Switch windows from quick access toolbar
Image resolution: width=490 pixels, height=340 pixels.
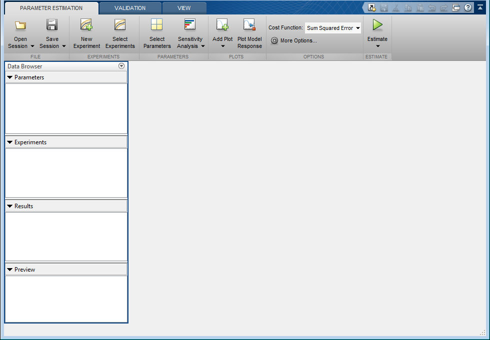pyautogui.click(x=456, y=7)
